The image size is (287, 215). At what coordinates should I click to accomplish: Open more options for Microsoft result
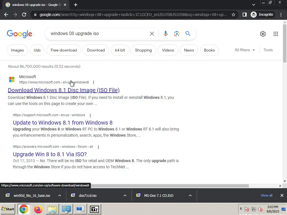click(94, 82)
